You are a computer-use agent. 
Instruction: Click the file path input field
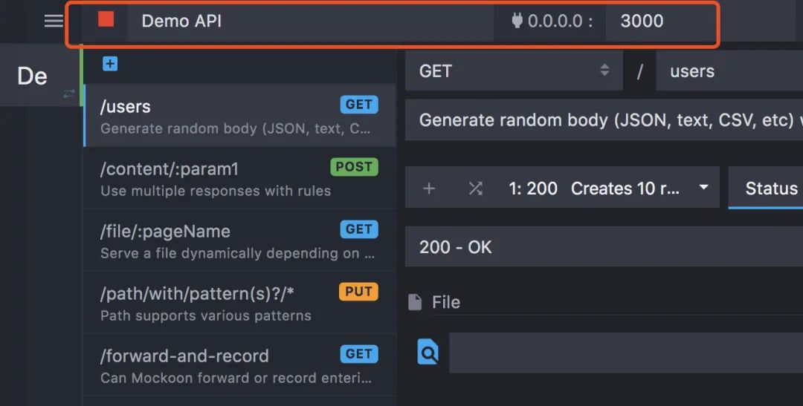click(x=626, y=353)
